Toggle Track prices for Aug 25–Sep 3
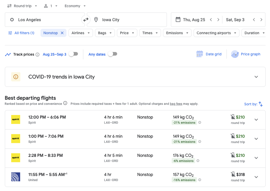Screen dimensions: 270x191 pyautogui.click(x=73, y=54)
